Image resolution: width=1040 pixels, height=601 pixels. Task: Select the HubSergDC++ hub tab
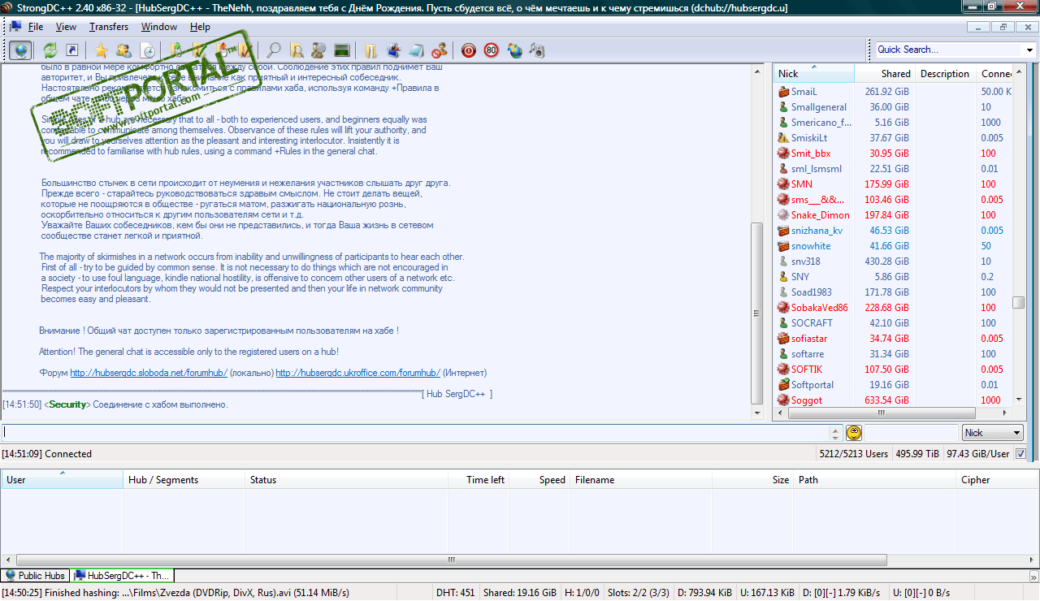tap(122, 576)
